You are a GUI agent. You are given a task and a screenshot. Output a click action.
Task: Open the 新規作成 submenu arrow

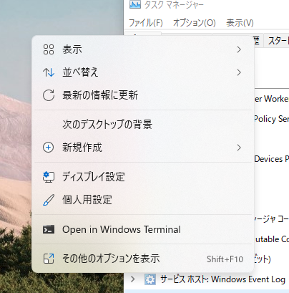coord(239,148)
